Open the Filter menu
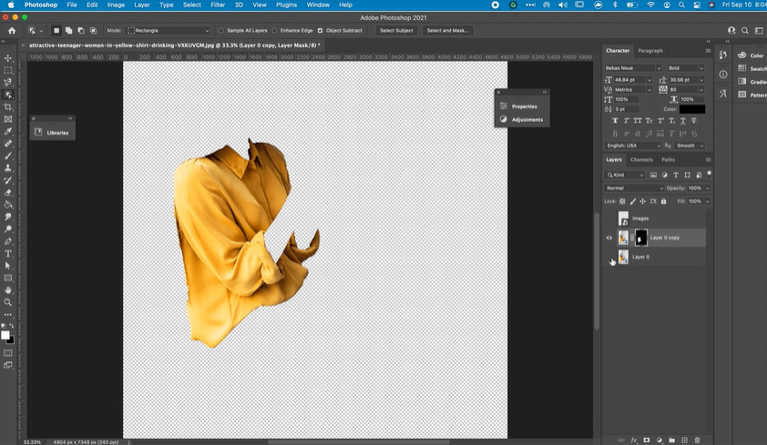 coord(218,5)
